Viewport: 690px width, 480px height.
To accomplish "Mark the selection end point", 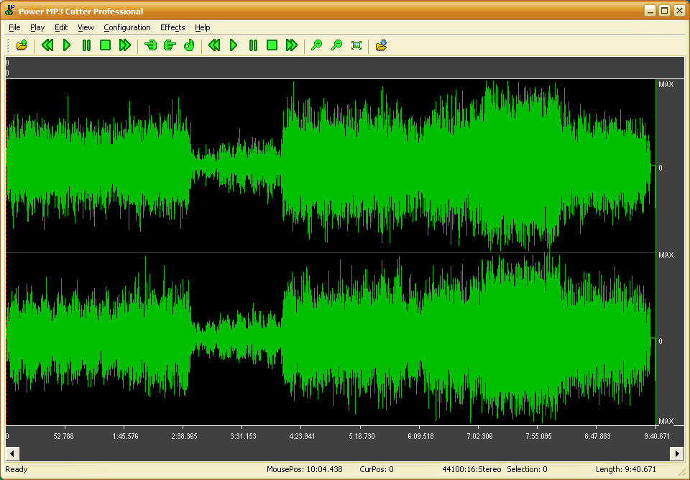I will [x=170, y=45].
